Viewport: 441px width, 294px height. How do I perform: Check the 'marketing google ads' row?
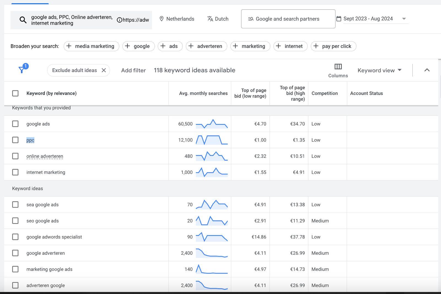[15, 269]
